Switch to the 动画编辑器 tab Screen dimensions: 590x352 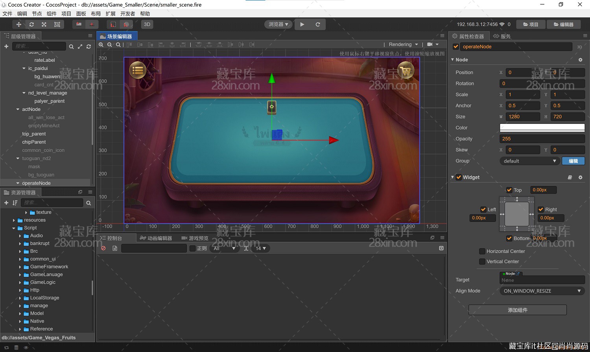[156, 238]
